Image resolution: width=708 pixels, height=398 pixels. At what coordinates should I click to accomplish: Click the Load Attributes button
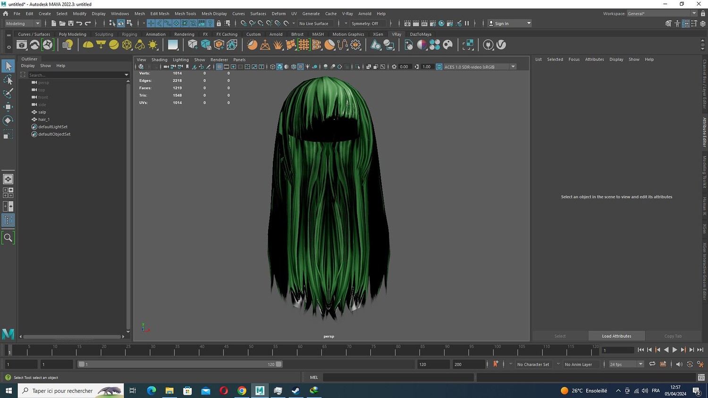(616, 336)
